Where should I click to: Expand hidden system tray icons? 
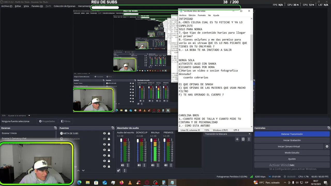point(285,183)
